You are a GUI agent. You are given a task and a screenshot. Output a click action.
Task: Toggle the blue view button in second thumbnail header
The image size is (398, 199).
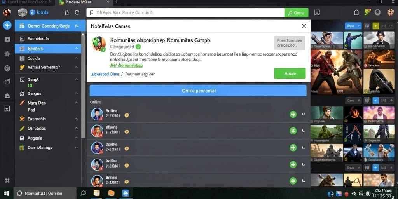(376, 101)
